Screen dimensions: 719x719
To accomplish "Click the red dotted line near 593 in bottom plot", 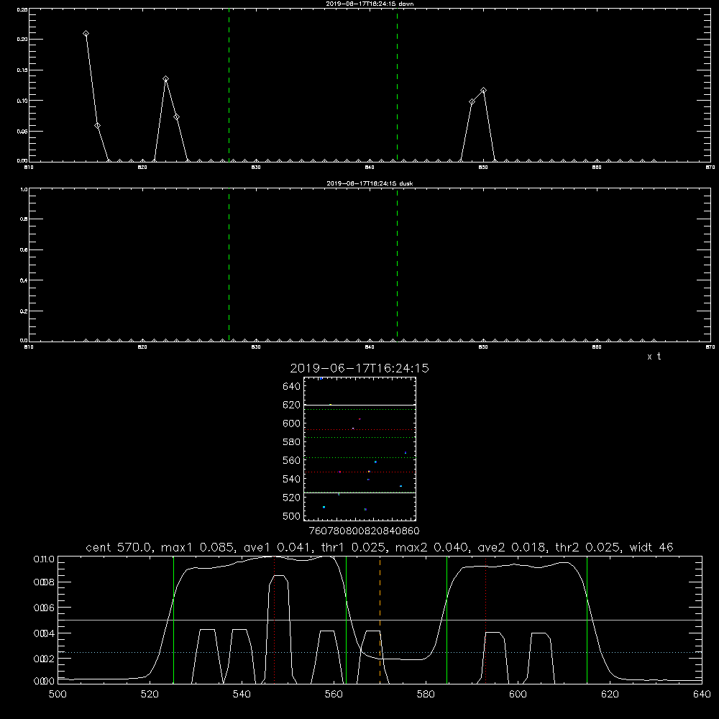I will tap(485, 620).
